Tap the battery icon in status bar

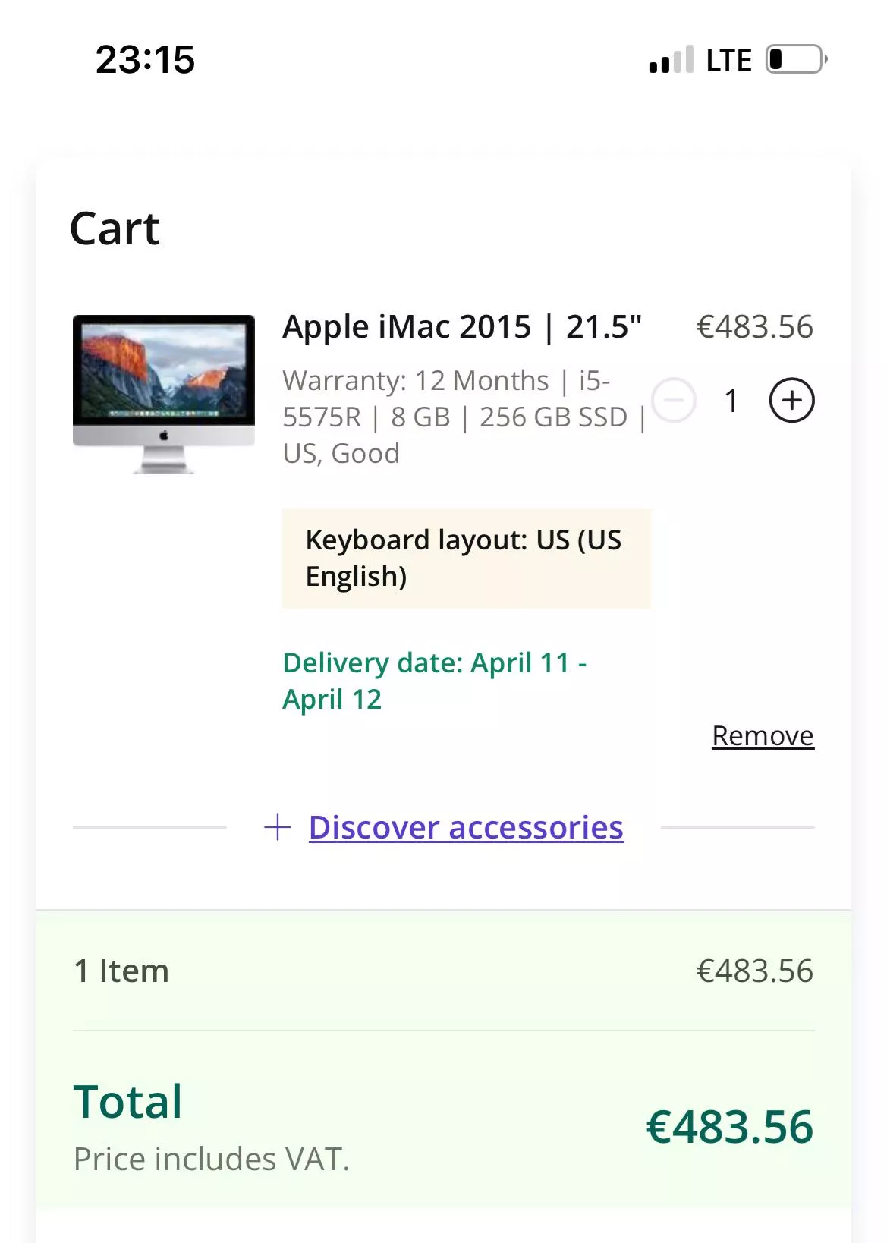pyautogui.click(x=796, y=59)
